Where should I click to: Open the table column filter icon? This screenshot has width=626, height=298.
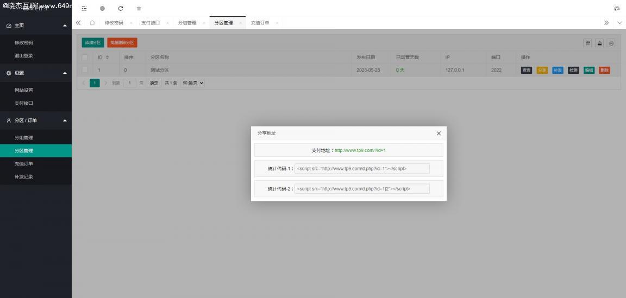(x=587, y=43)
